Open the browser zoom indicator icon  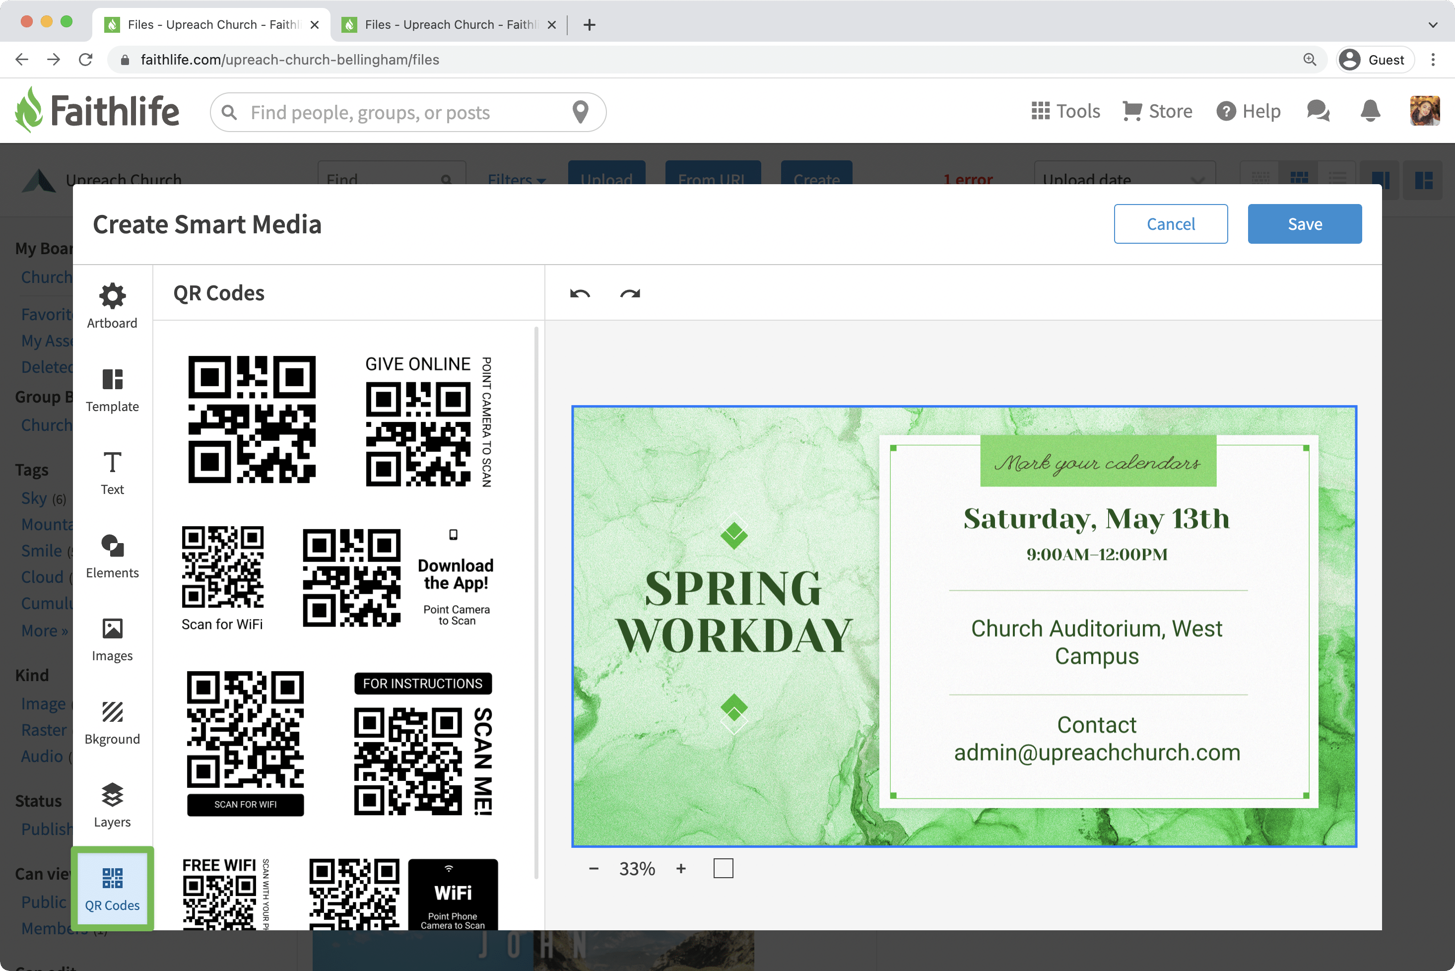pyautogui.click(x=1310, y=60)
